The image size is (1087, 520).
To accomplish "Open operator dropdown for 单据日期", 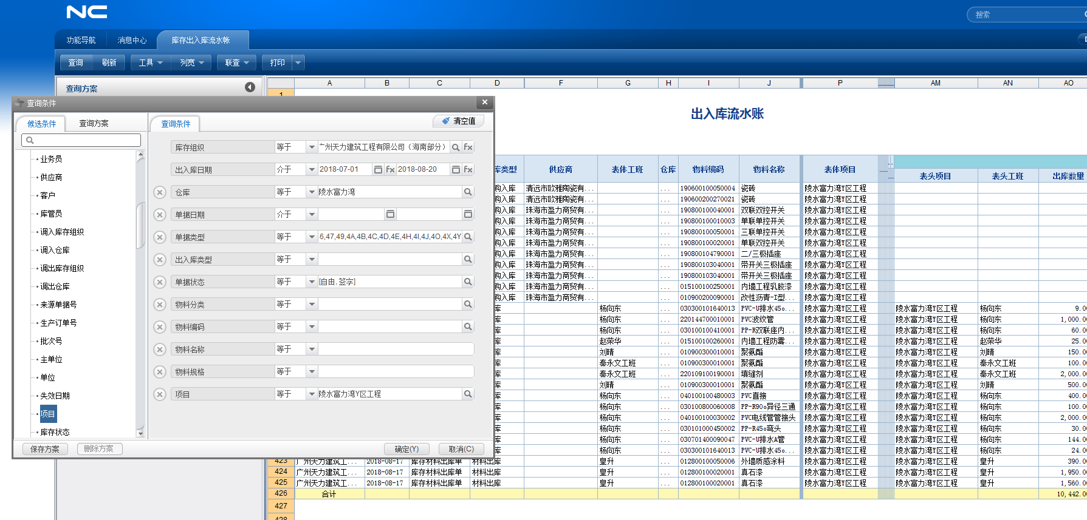I will [x=312, y=214].
